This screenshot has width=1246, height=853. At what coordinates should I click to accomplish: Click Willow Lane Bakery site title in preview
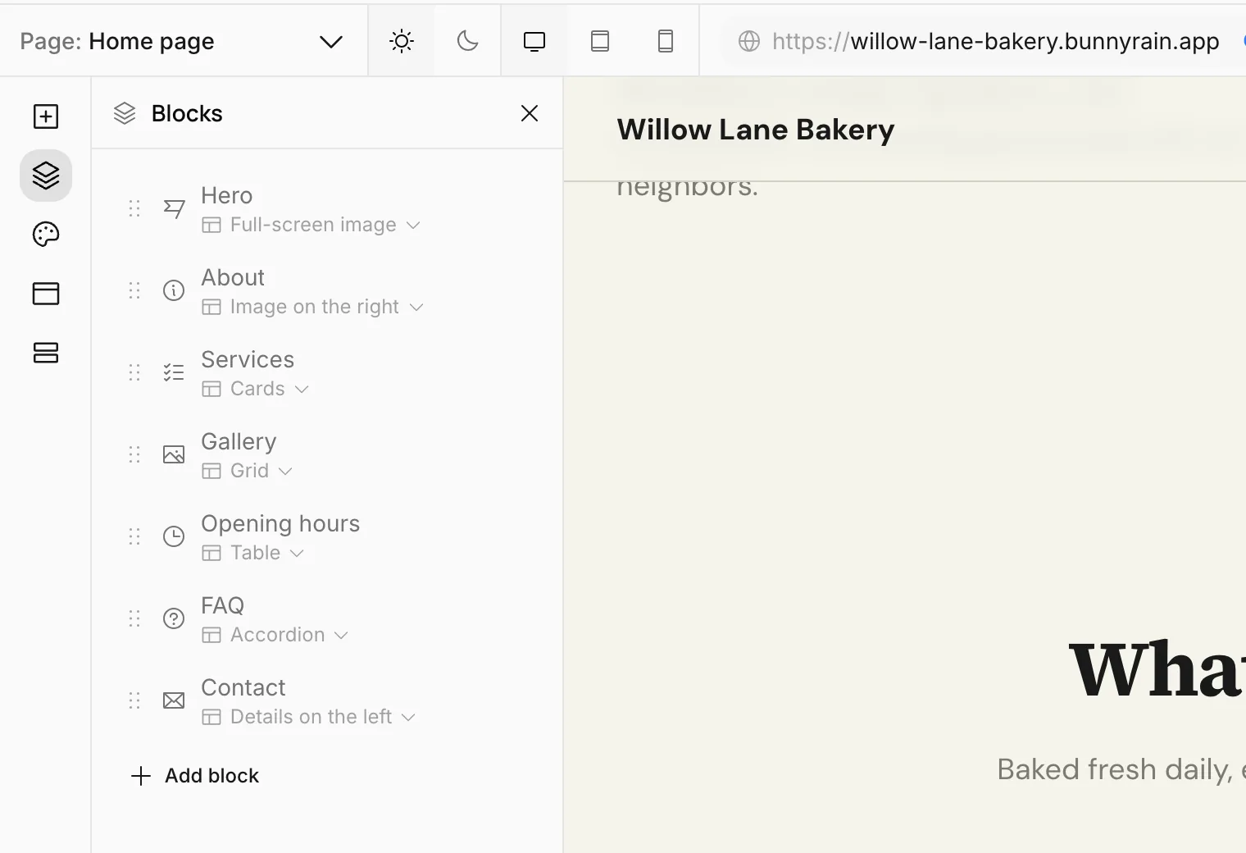pos(756,130)
